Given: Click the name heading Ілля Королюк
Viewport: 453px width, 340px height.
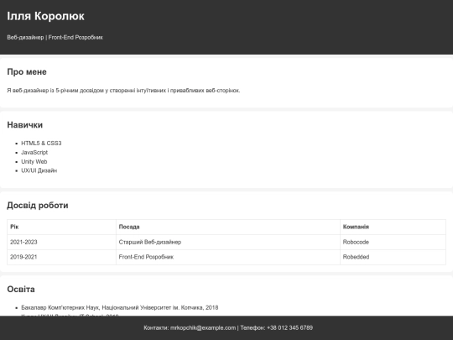Looking at the screenshot, I should point(45,16).
